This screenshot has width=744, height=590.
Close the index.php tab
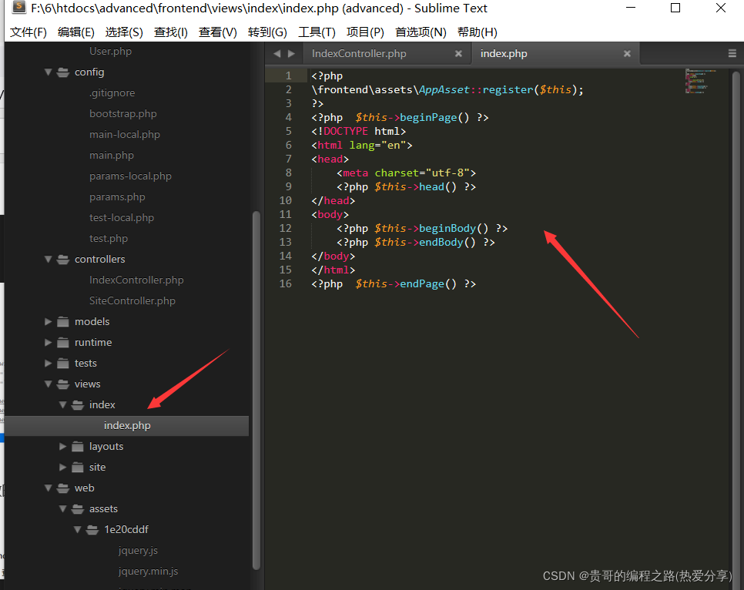tap(627, 54)
